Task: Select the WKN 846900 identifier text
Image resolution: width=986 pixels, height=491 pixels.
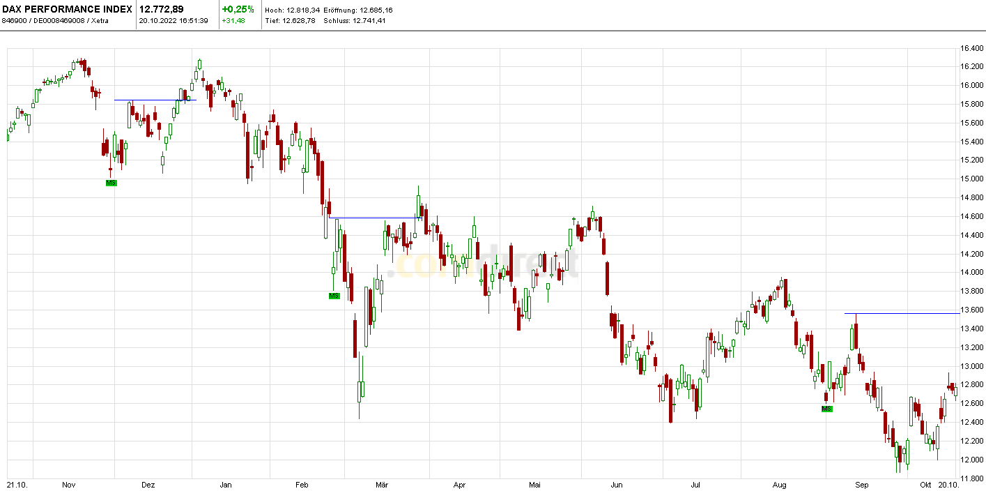Action: pos(14,22)
